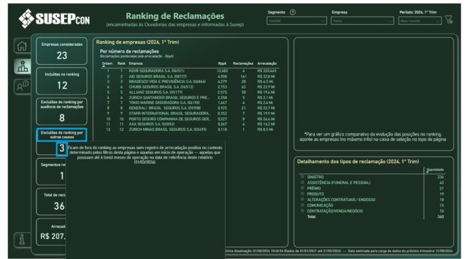The width and height of the screenshot is (472, 259).
Task: Select KOVR SEGURADORA S.A. row
Action: point(189,71)
